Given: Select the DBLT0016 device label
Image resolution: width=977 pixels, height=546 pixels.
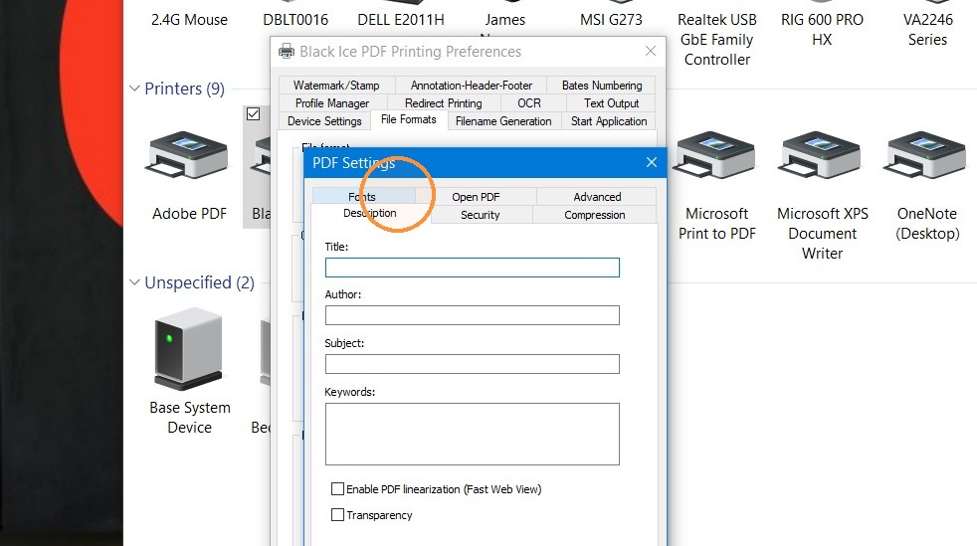Looking at the screenshot, I should [295, 20].
